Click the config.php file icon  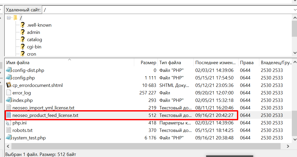click(x=9, y=78)
